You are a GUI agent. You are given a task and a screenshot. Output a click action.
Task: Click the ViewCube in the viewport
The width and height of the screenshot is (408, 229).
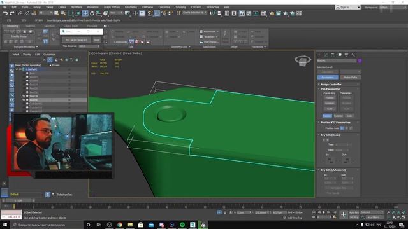pos(303,61)
